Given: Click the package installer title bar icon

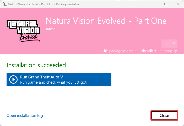Looking at the screenshot, I should [x=4, y=4].
